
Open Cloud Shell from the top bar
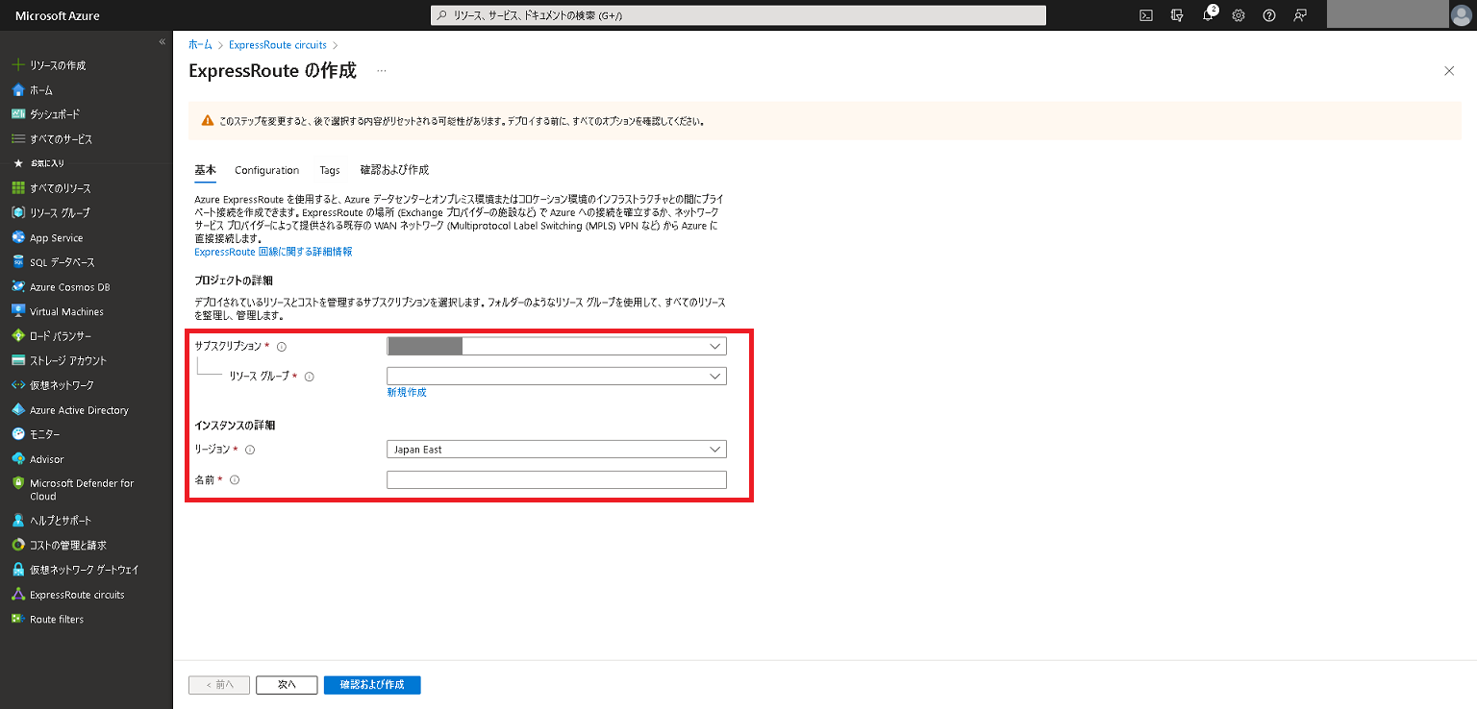tap(1146, 15)
